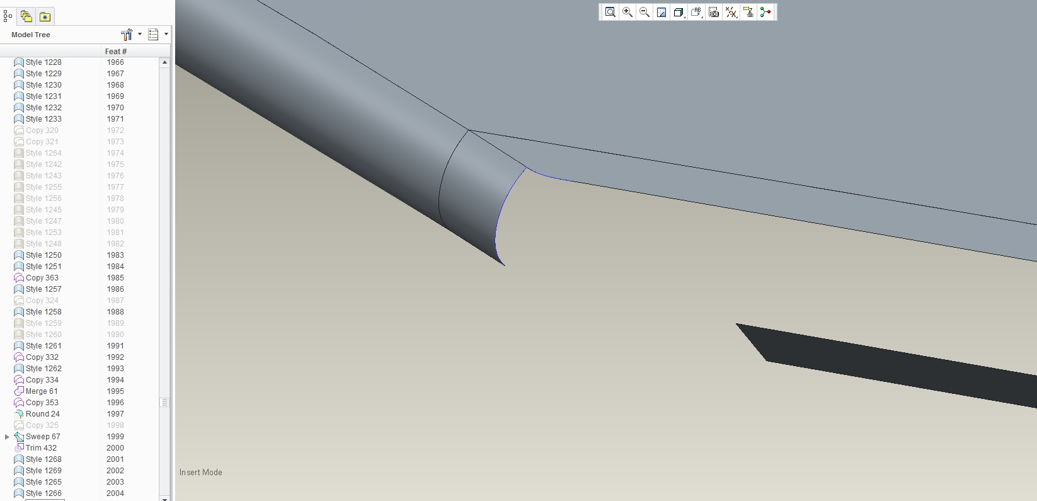Select suppressed Style 1255 feature
1037x501 pixels.
coord(43,187)
